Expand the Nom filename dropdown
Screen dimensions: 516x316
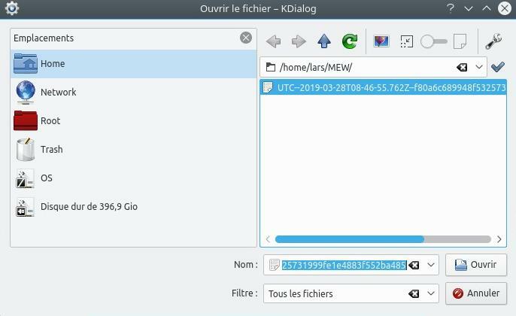(x=431, y=265)
